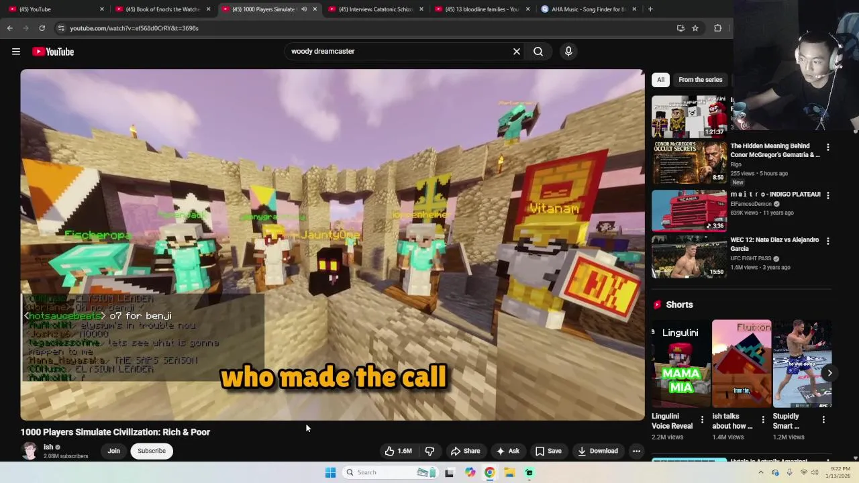The image size is (859, 483).
Task: Open the Ask AI button
Action: [507, 451]
